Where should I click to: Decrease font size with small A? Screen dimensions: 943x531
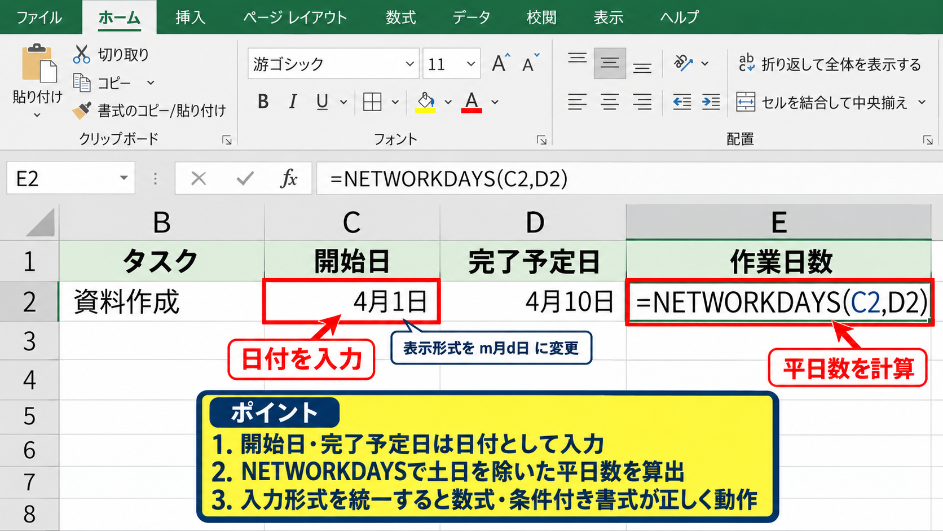530,63
